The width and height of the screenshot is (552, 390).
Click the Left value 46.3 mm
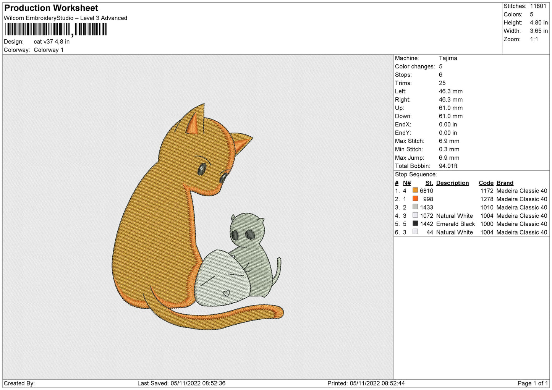point(450,91)
